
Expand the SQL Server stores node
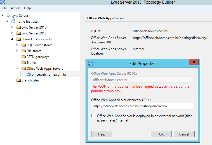pyautogui.click(x=17, y=45)
